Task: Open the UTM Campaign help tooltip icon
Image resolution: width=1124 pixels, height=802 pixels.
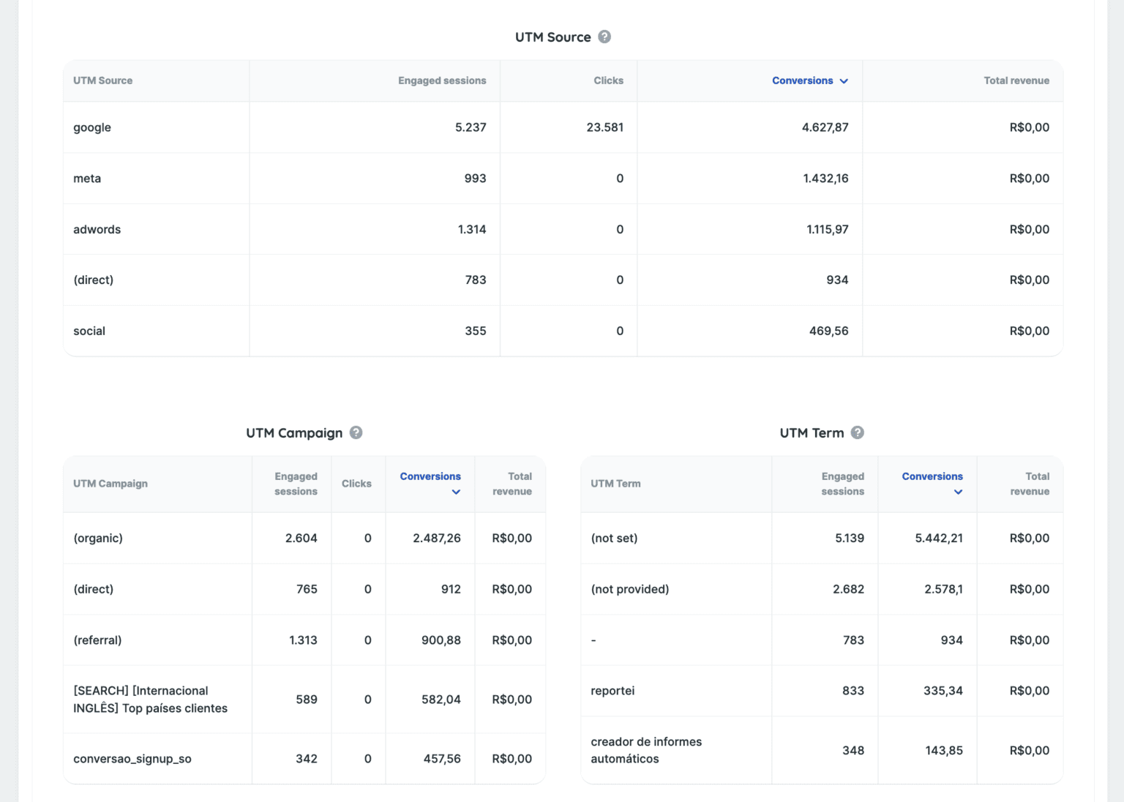Action: click(356, 432)
